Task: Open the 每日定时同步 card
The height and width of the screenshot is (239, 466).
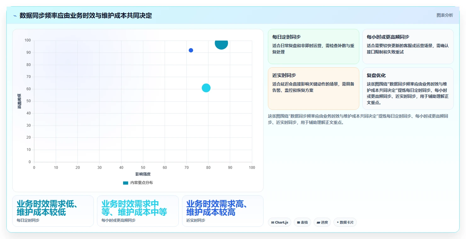Action: [313, 47]
